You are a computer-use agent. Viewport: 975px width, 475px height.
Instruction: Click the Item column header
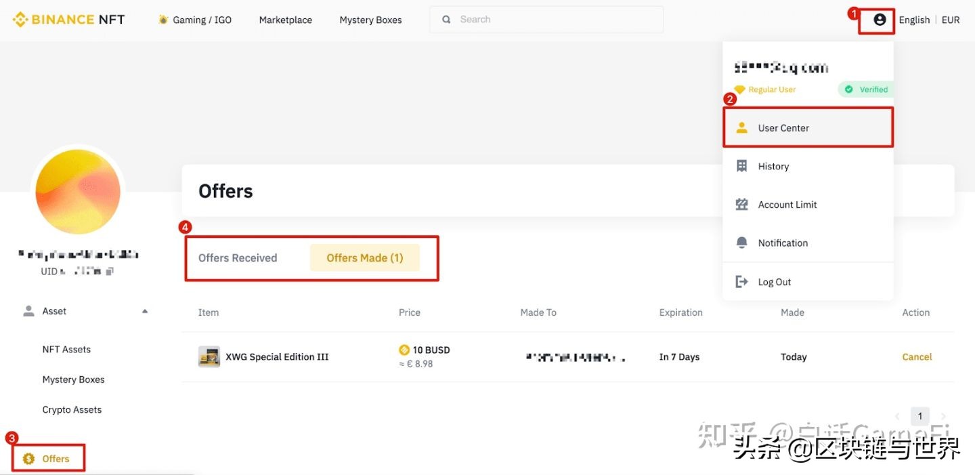click(208, 312)
